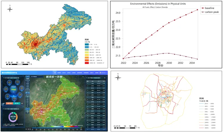Click the north compass icon on emissions map

[10, 8]
